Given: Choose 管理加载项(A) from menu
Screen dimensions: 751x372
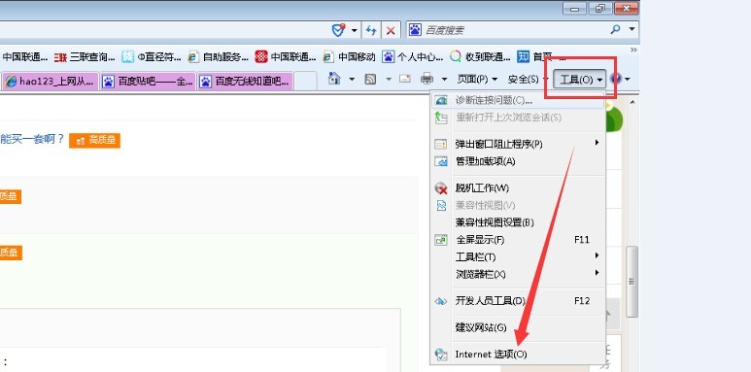Looking at the screenshot, I should [518, 161].
